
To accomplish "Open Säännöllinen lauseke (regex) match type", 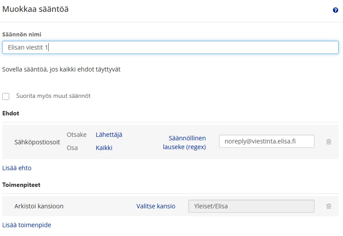I will click(x=184, y=143).
